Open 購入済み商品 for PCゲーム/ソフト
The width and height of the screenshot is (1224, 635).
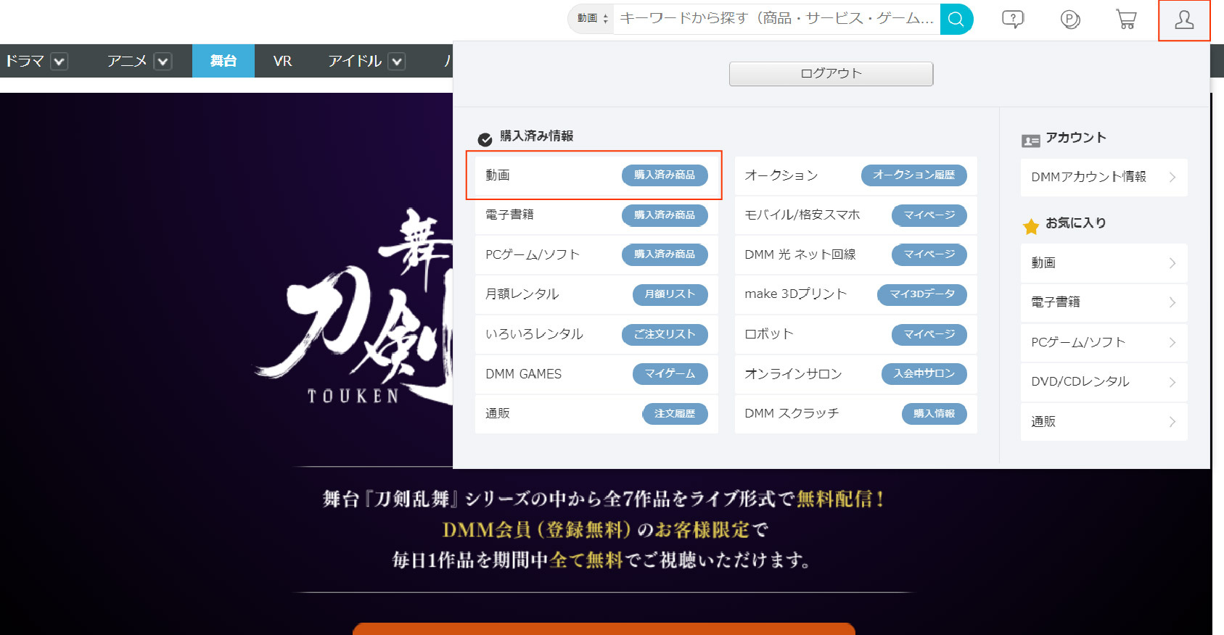pyautogui.click(x=665, y=254)
